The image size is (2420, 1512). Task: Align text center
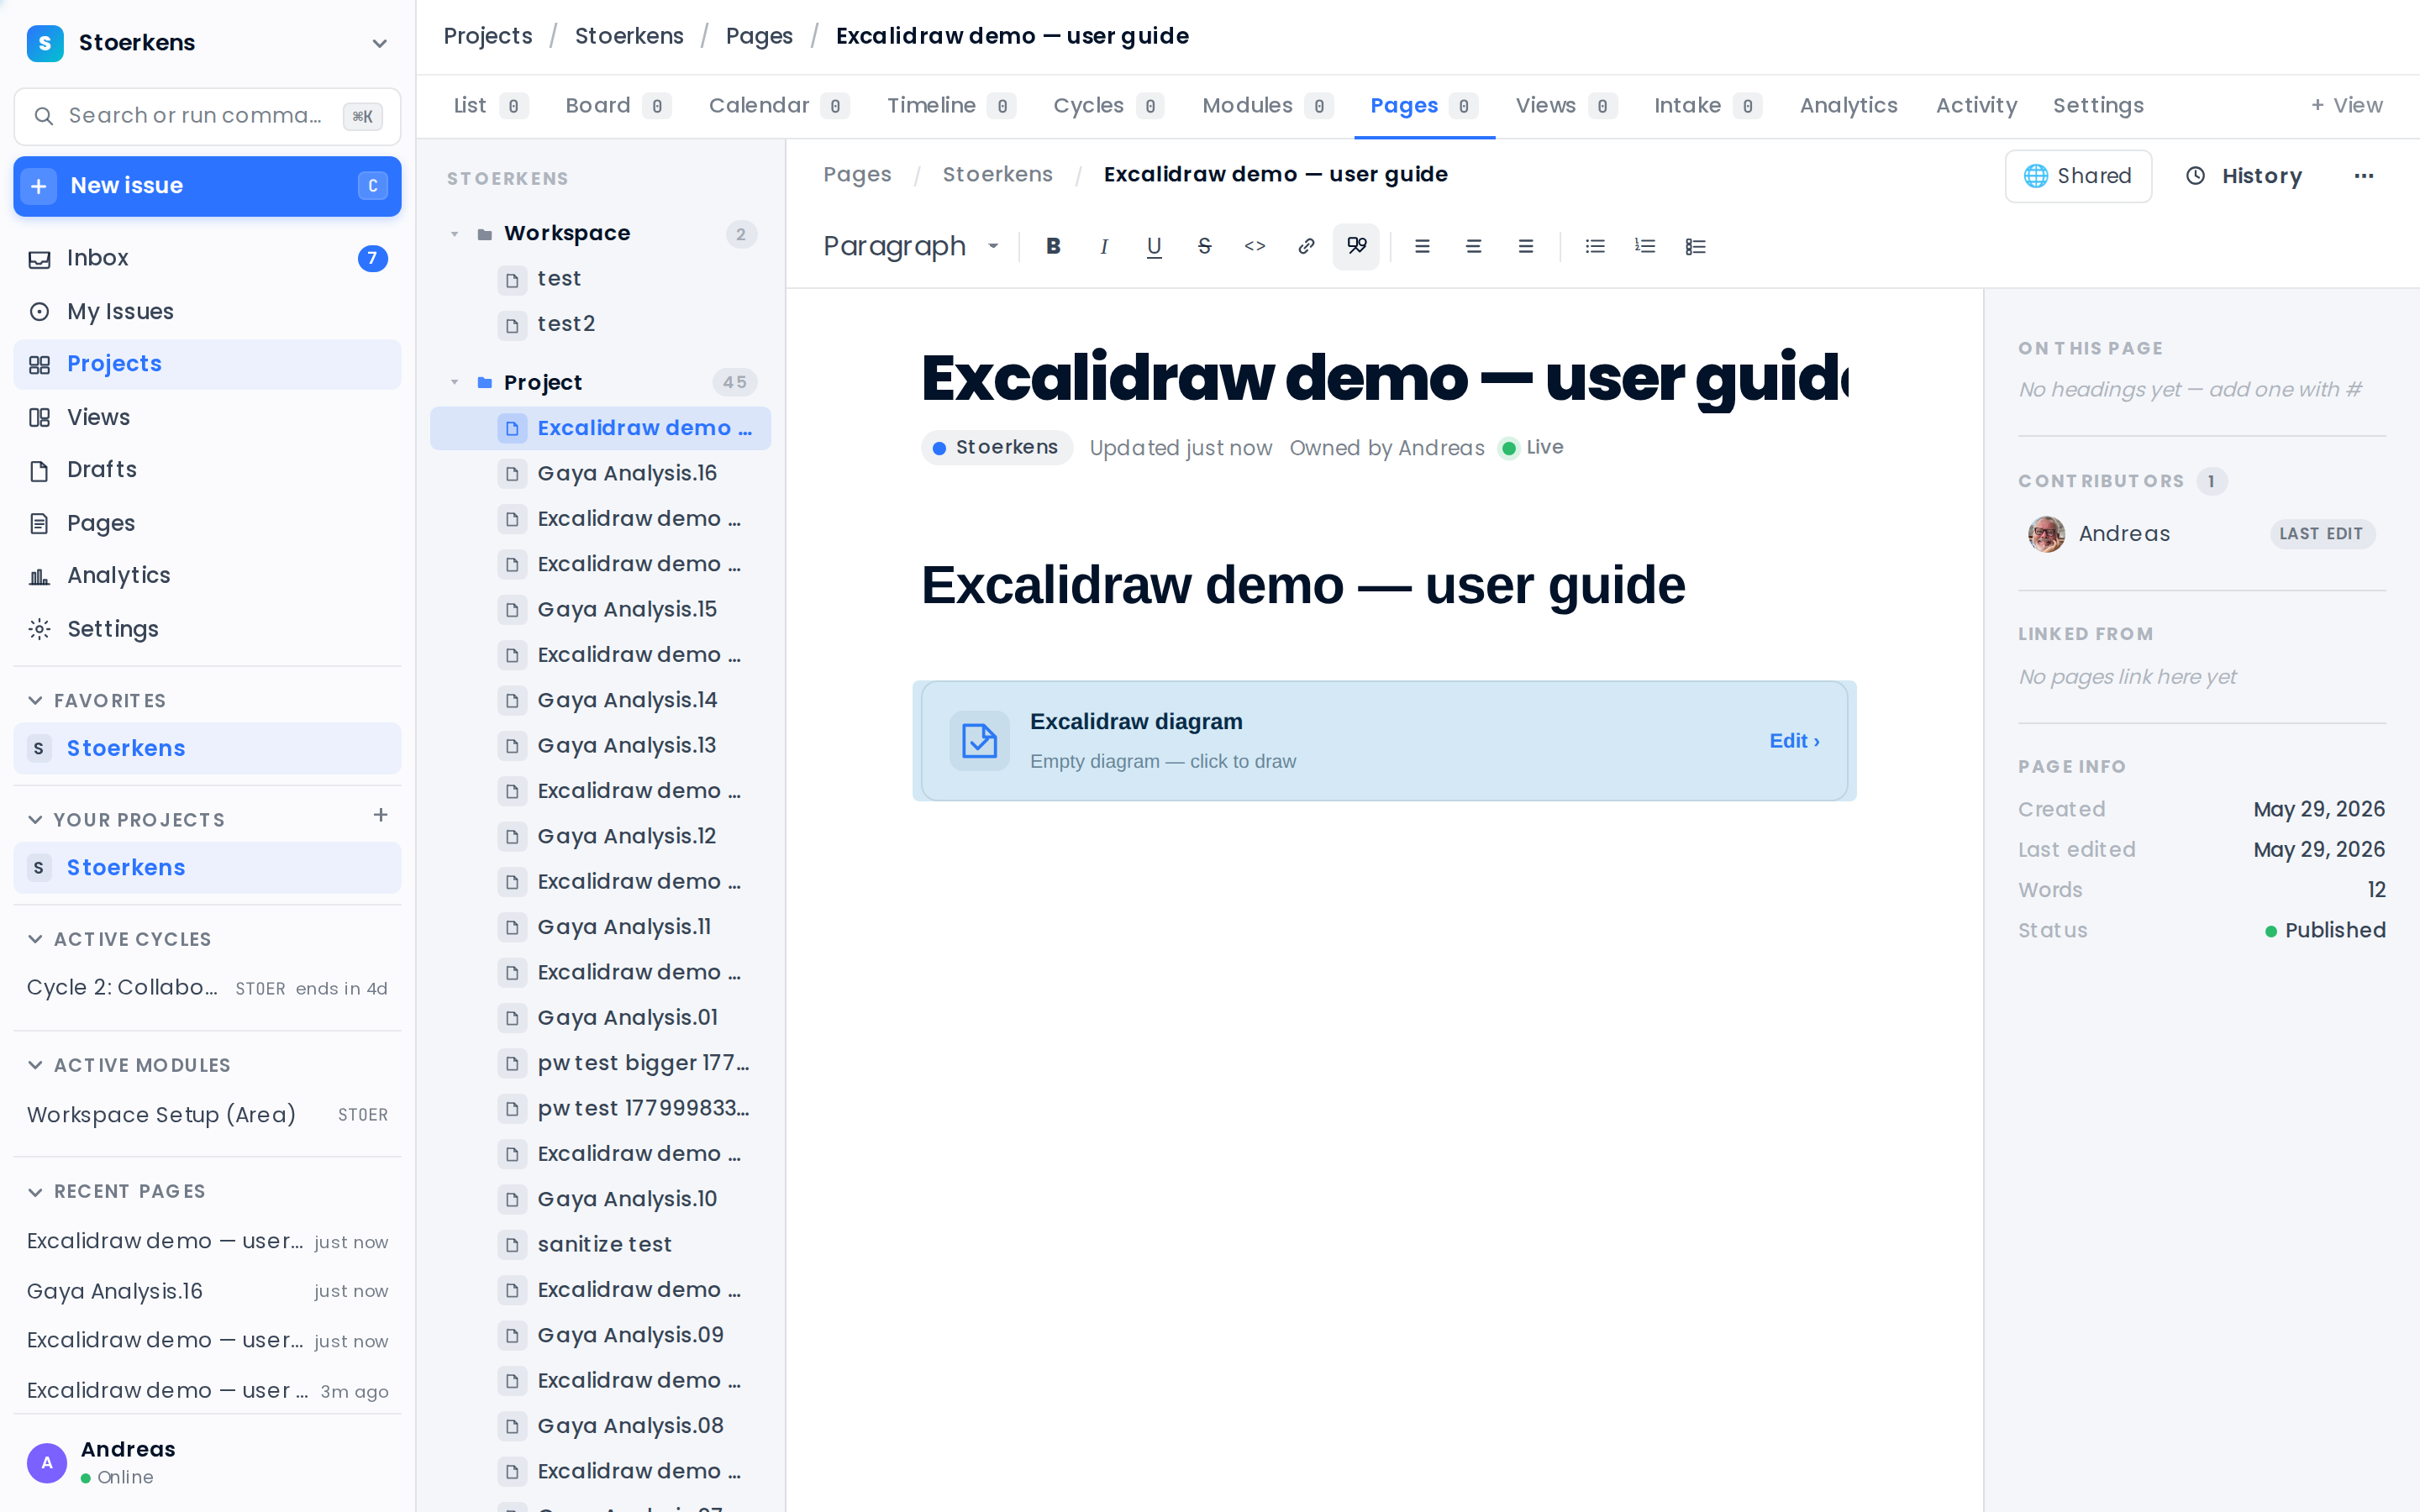[1473, 246]
